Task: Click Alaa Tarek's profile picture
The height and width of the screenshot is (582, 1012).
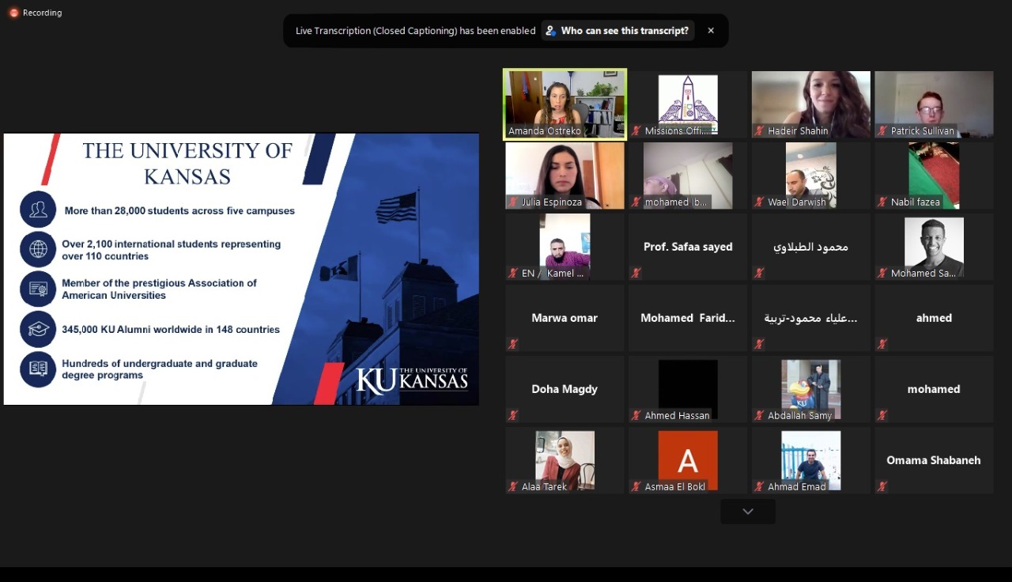Action: click(x=565, y=457)
